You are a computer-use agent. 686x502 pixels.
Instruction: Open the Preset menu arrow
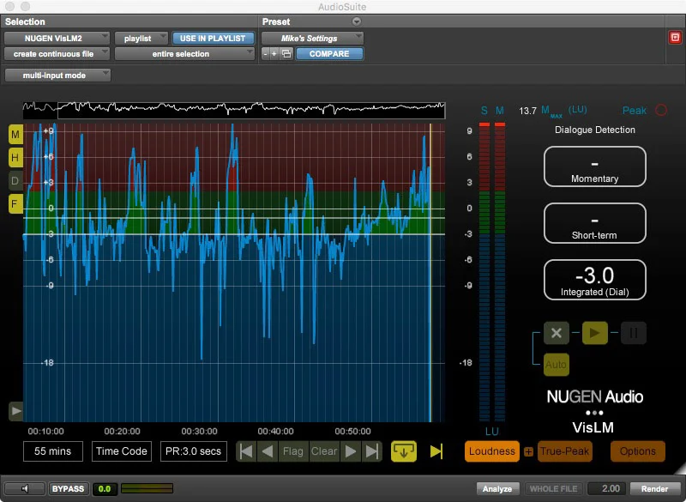357,21
